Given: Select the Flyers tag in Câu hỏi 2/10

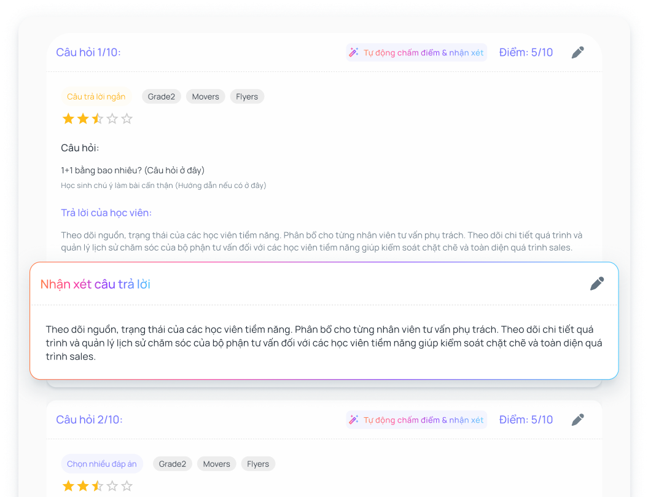Looking at the screenshot, I should click(x=258, y=464).
